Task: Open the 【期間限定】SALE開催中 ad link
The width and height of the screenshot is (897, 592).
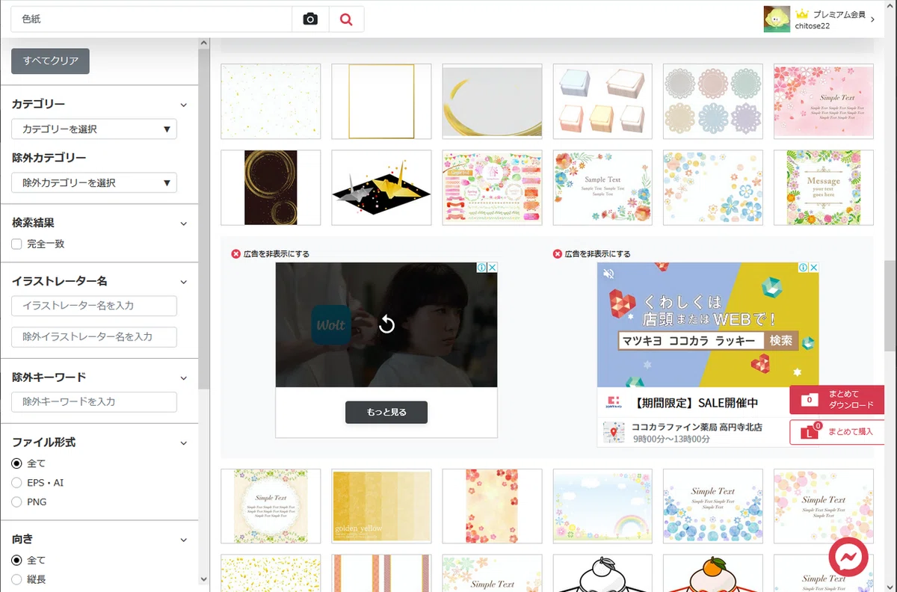Action: 696,403
